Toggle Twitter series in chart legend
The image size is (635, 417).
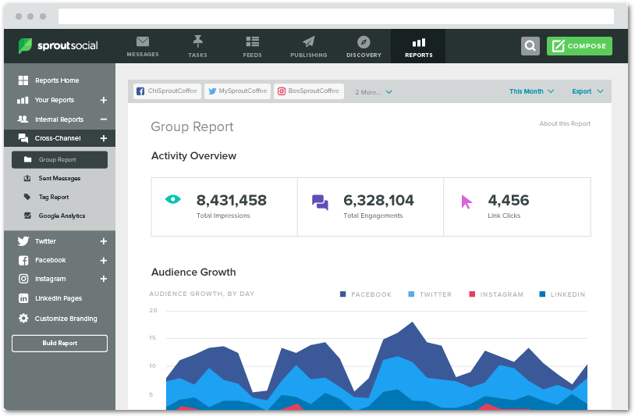coord(430,294)
